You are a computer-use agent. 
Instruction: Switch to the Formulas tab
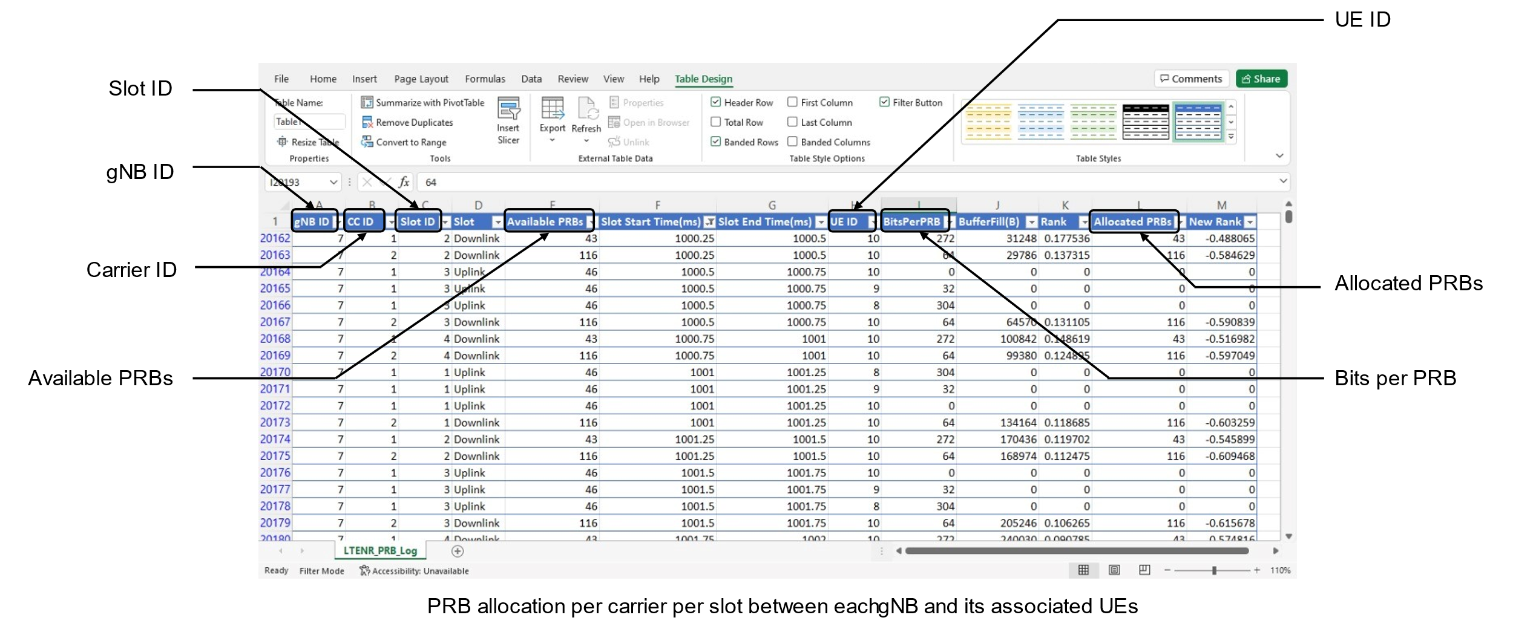(x=485, y=79)
